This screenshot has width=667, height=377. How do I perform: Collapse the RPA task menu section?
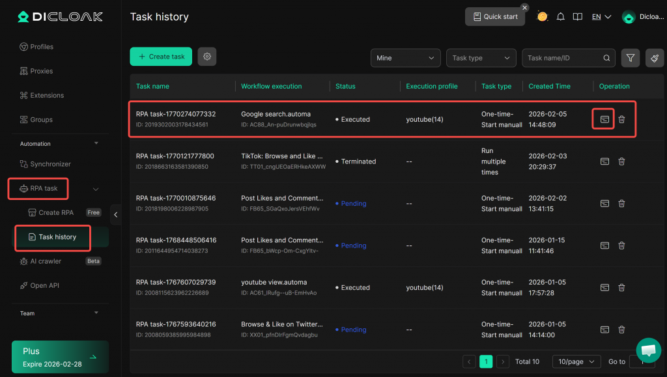pos(96,189)
